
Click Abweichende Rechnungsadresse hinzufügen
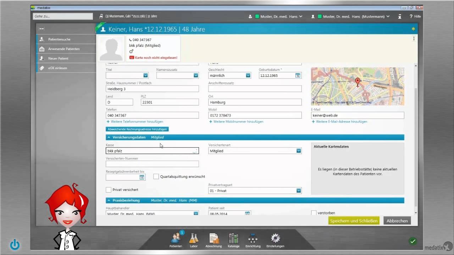137,129
